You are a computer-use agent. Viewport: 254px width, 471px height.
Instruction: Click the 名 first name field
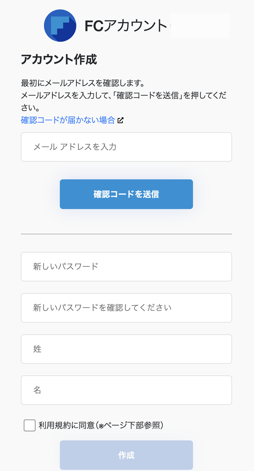(126, 390)
